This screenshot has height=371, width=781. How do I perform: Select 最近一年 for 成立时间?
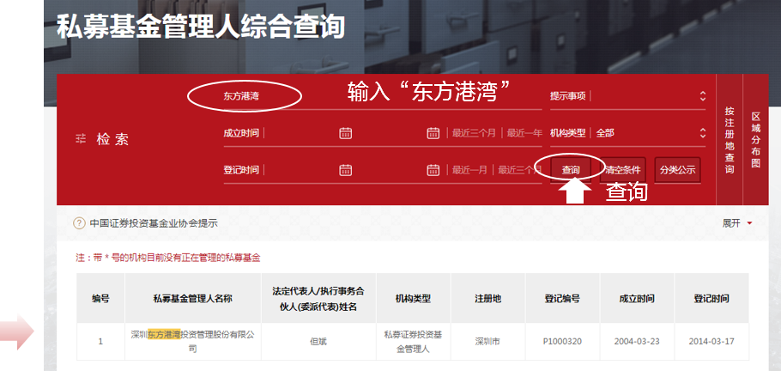[524, 133]
